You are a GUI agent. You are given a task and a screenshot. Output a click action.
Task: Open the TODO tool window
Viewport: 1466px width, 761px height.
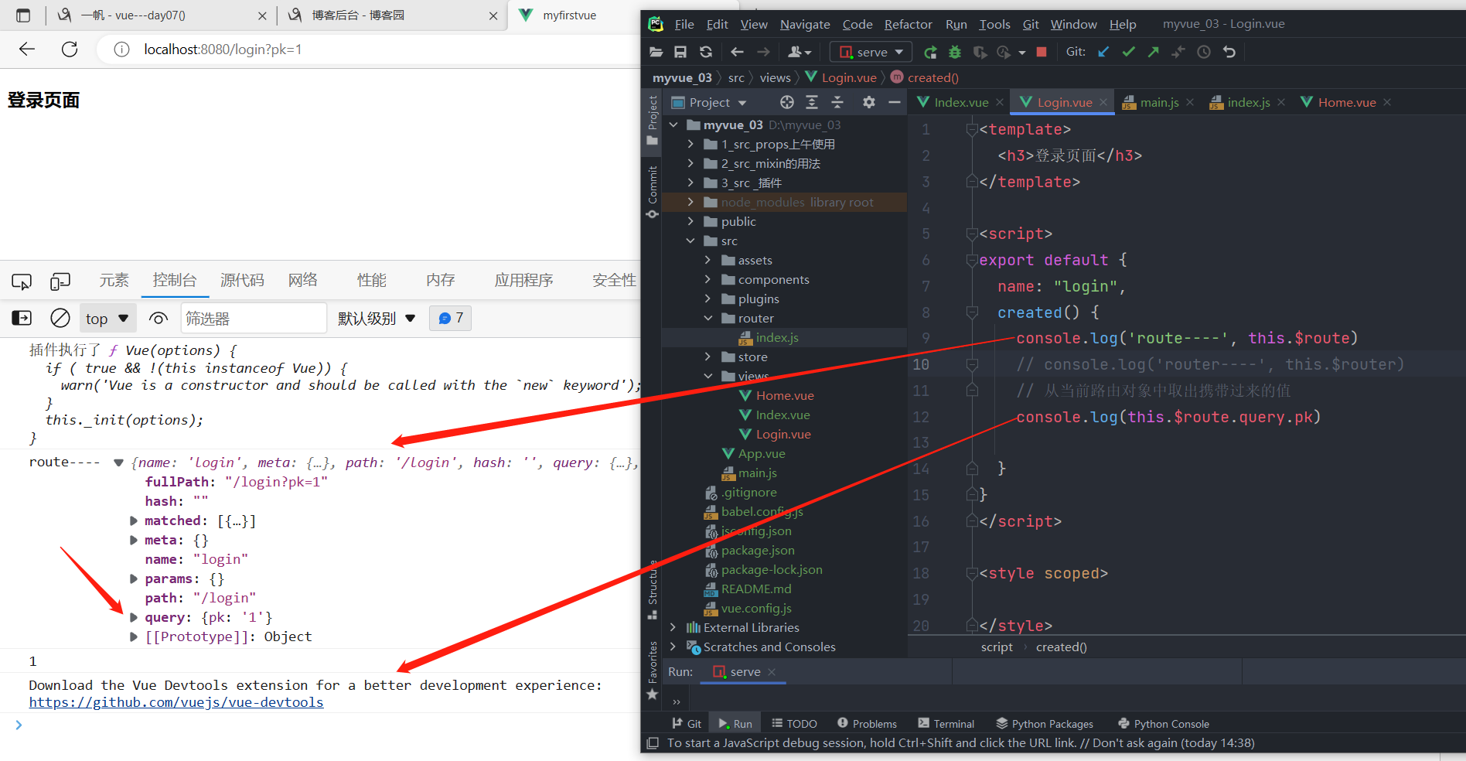coord(794,724)
